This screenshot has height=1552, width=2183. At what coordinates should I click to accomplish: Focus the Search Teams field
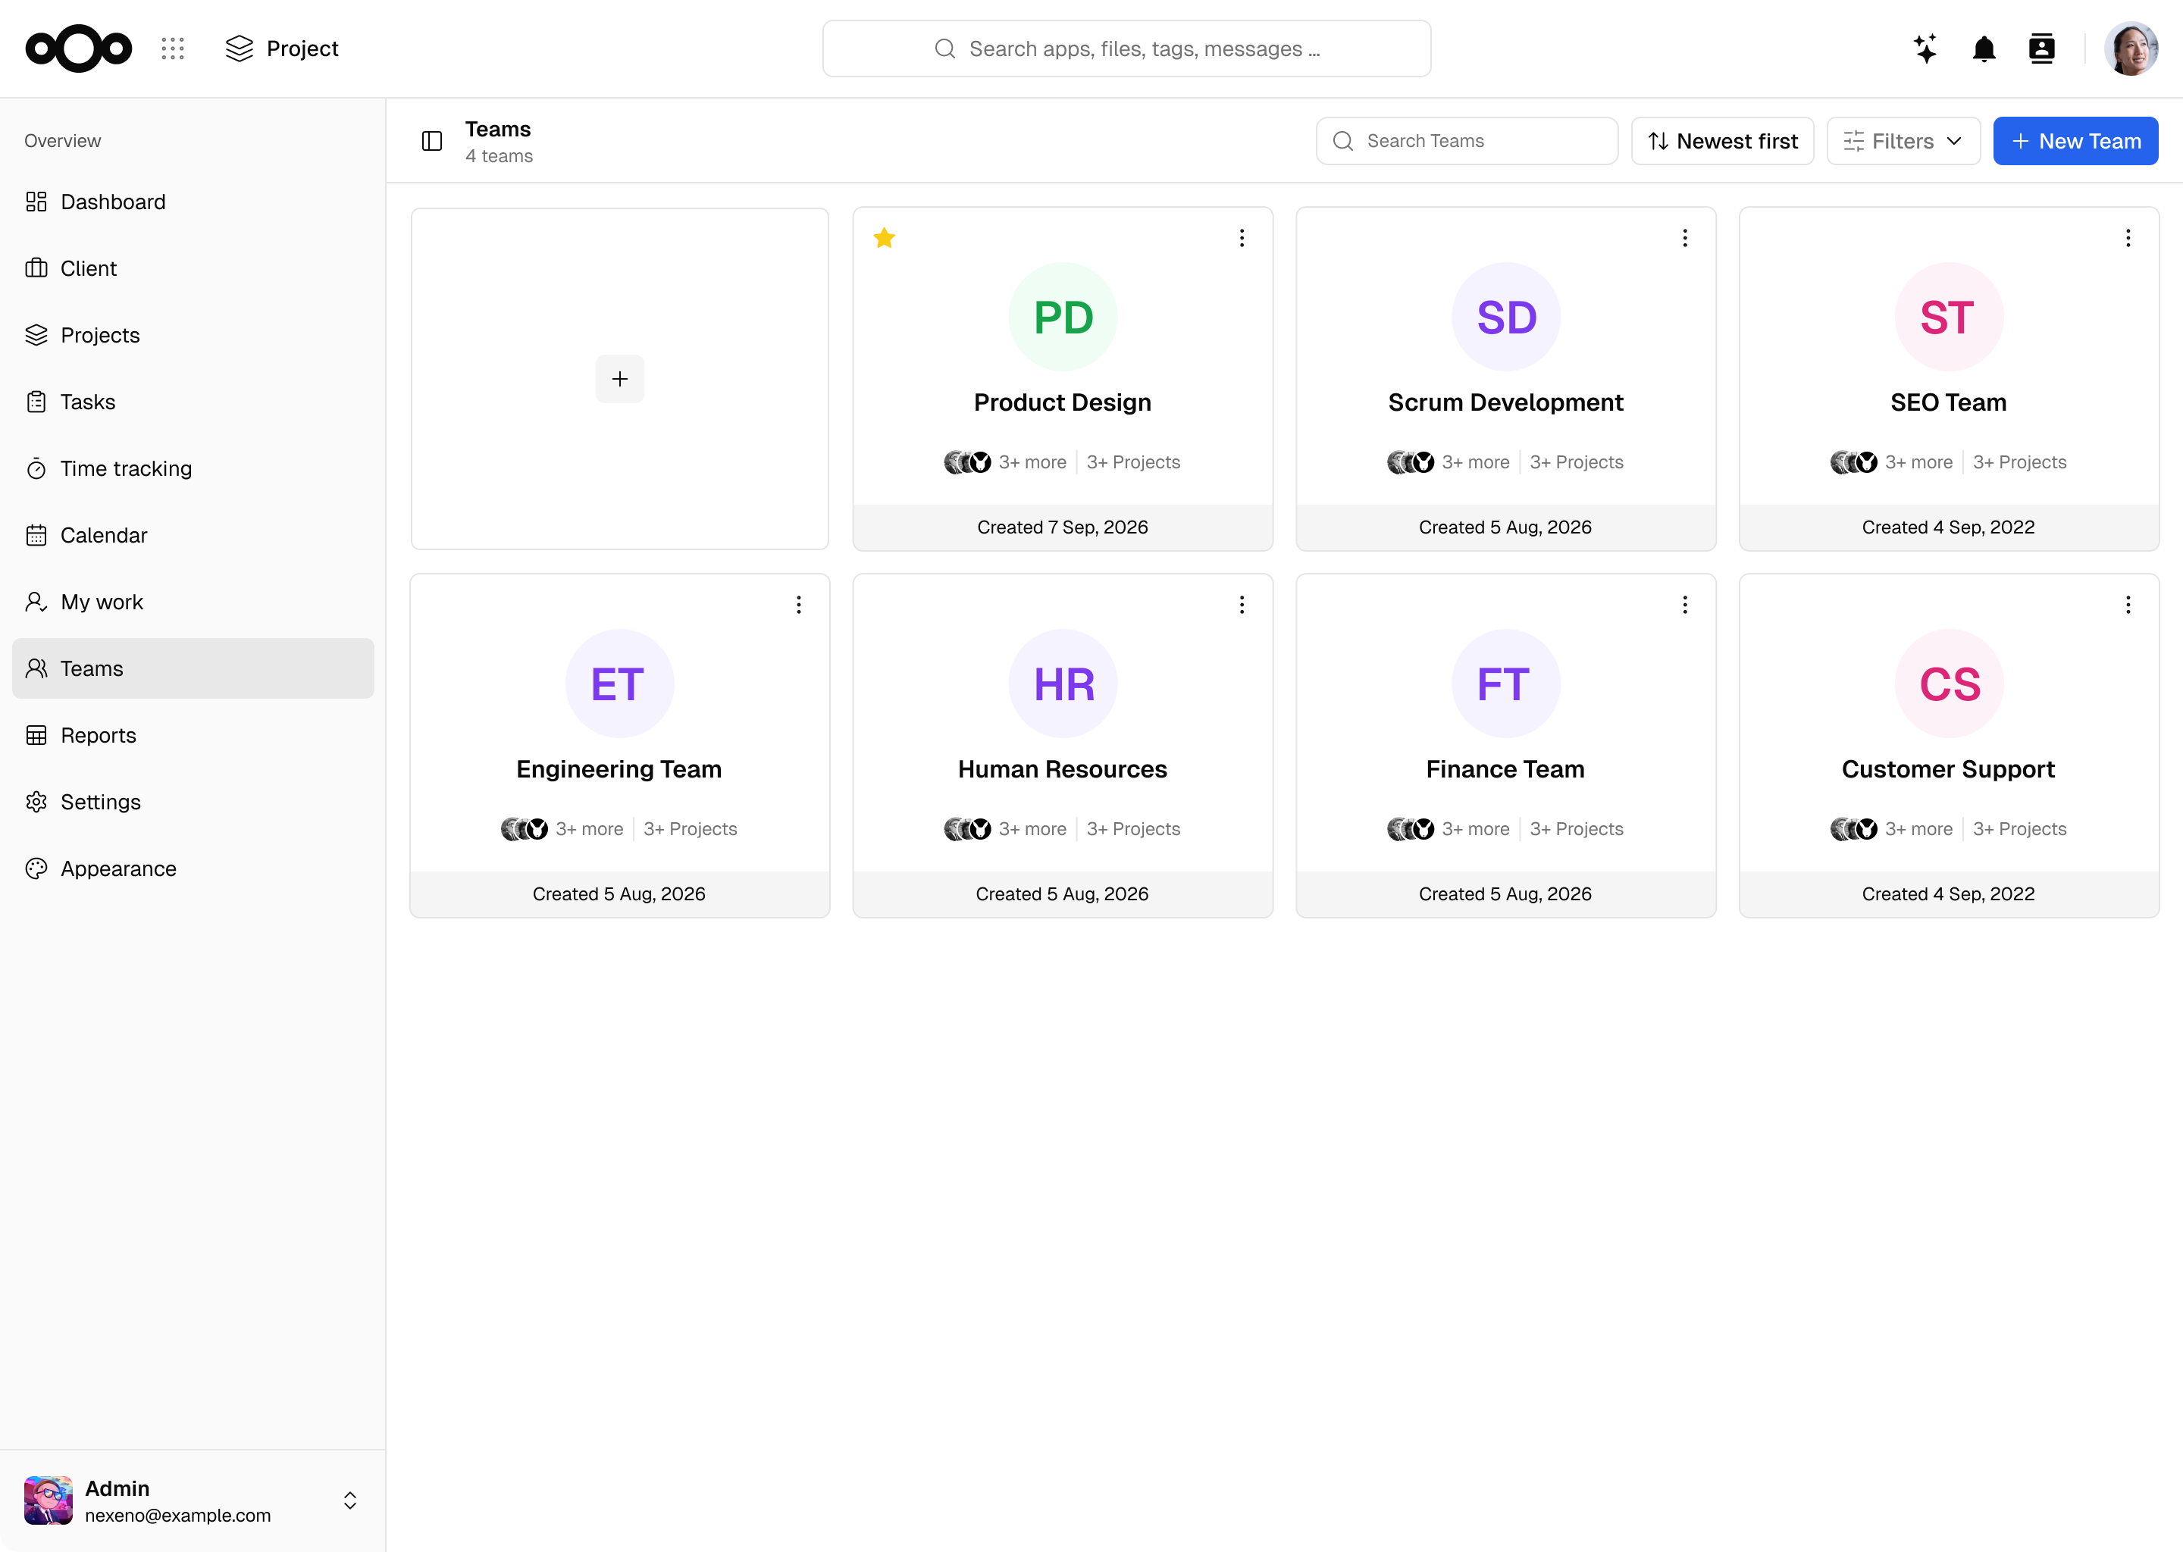1467,142
